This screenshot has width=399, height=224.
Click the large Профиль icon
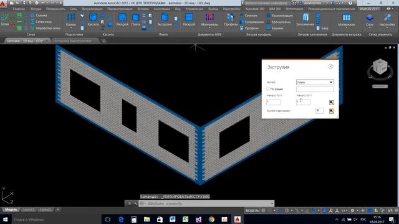pyautogui.click(x=231, y=17)
